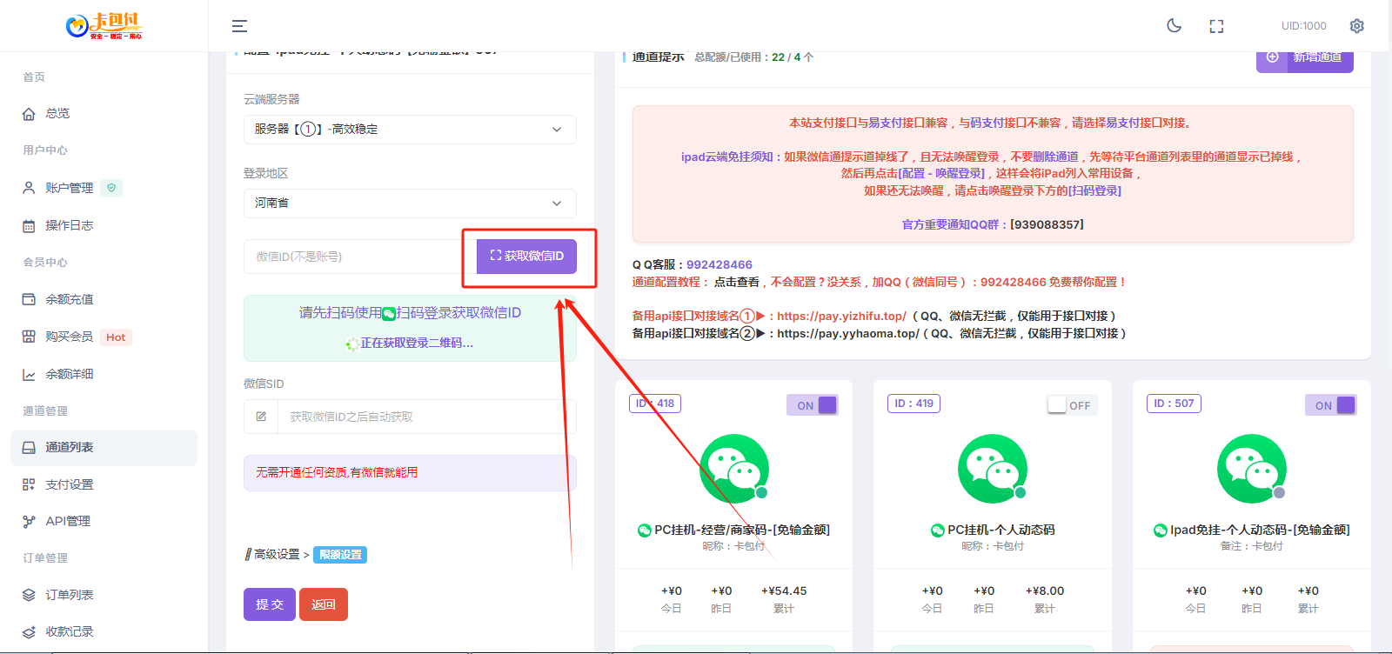Screen dimensions: 1392x654
Task: Click the 总览 home icon
Action: coord(29,114)
